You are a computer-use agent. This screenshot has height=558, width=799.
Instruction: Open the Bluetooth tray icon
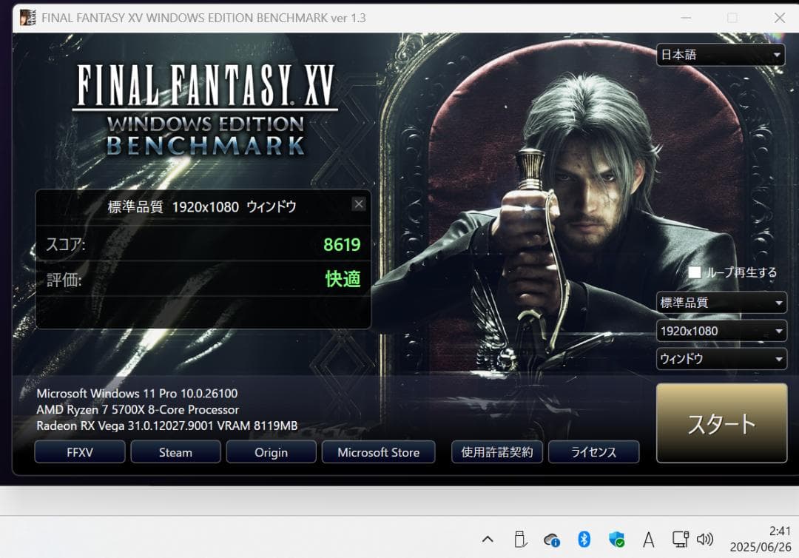584,539
